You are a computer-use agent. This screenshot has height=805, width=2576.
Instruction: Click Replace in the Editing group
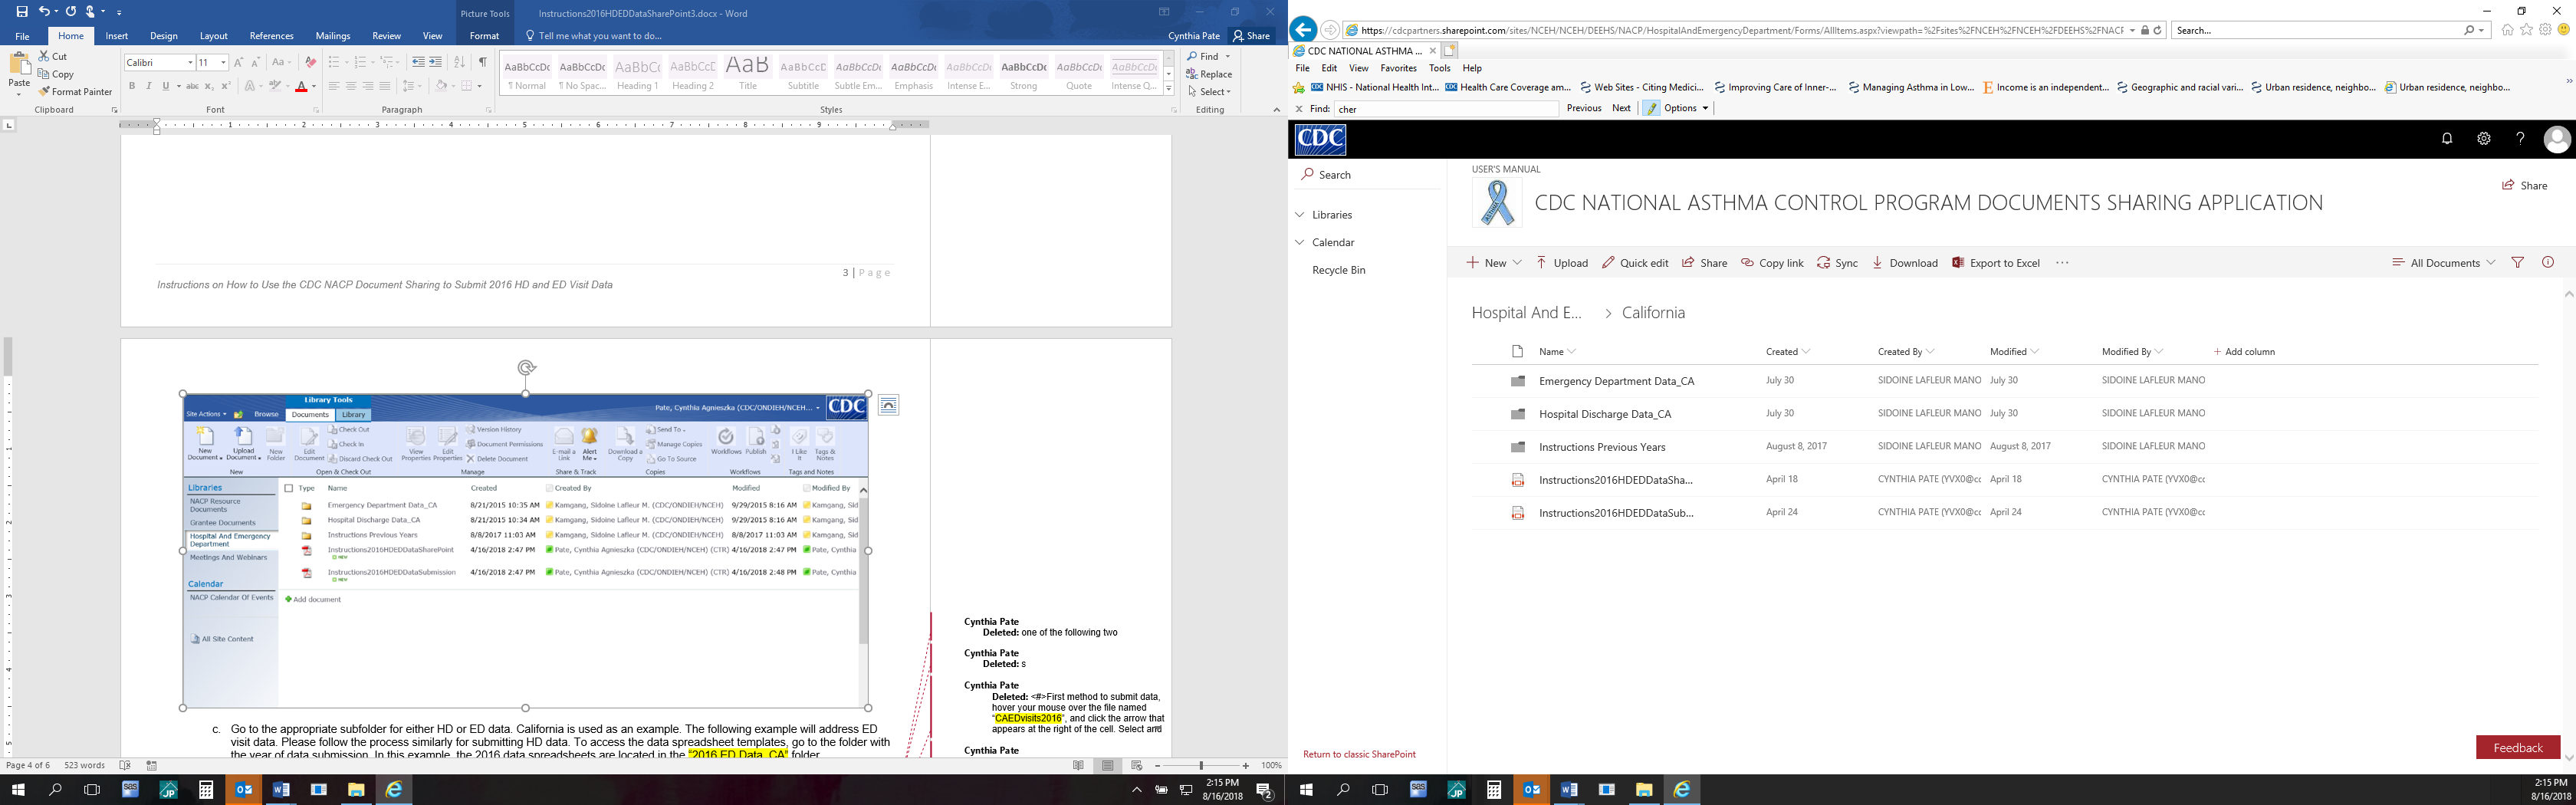(1210, 74)
